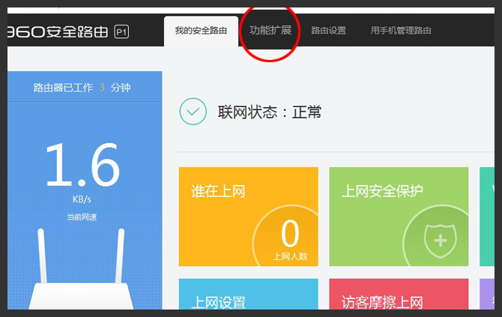This screenshot has width=502, height=317.
Task: Open the 功能扩展 tab
Action: click(x=270, y=31)
